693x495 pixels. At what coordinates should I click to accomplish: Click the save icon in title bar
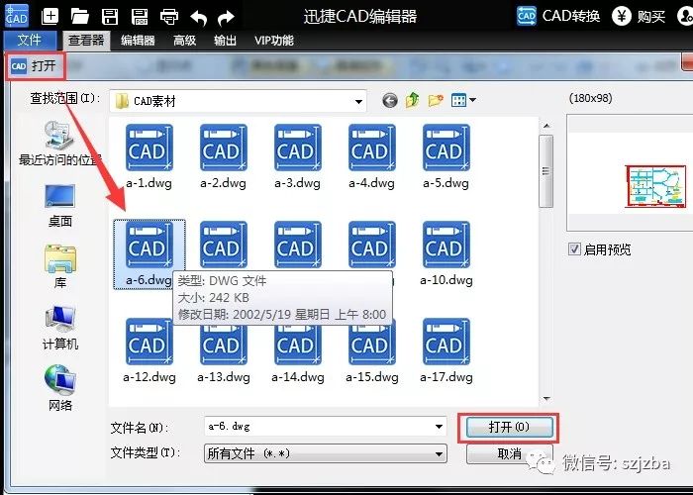coord(110,16)
